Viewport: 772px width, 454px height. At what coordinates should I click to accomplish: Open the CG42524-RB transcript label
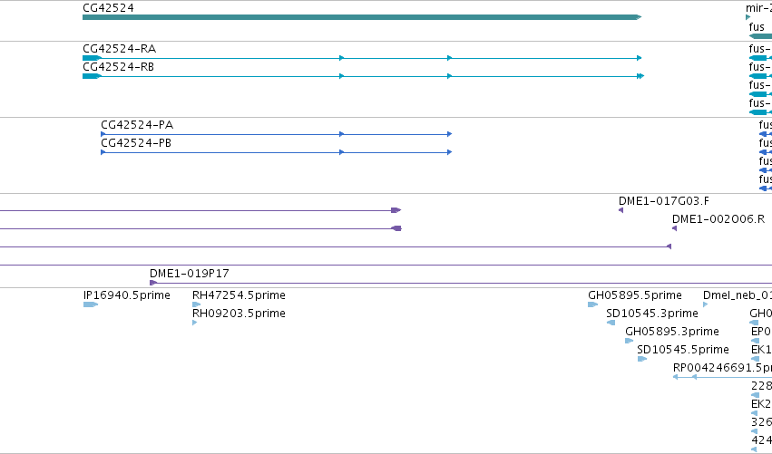pyautogui.click(x=118, y=67)
